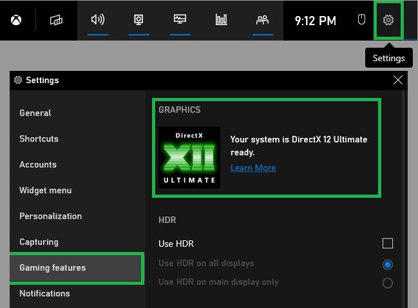Click the mouse click-through icon
Screen dimensions: 418x308
[361, 19]
